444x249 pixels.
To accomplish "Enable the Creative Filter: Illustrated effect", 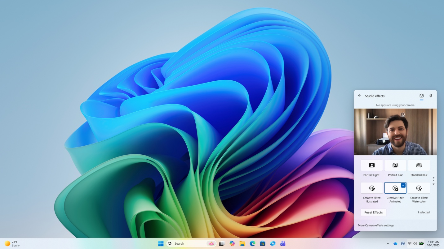I will coord(371,188).
